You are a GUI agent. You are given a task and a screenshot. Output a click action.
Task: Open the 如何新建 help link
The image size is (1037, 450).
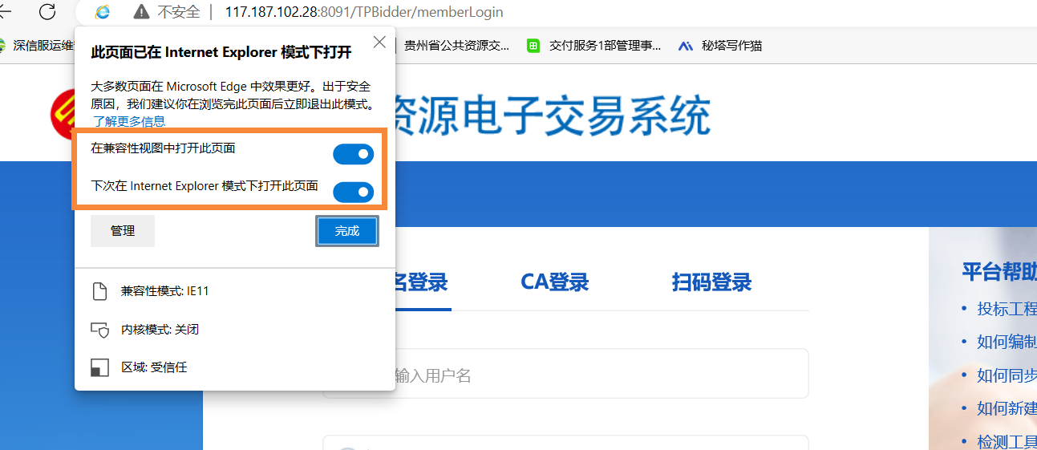[x=1007, y=408]
